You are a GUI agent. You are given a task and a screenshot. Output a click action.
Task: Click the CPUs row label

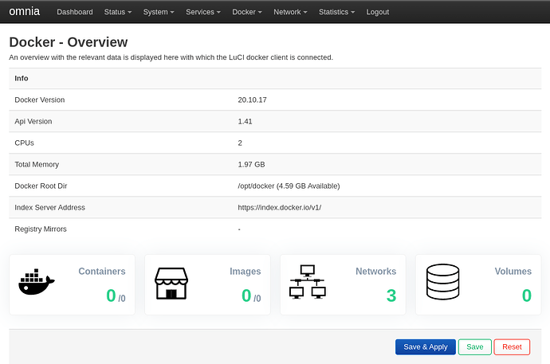pos(24,143)
